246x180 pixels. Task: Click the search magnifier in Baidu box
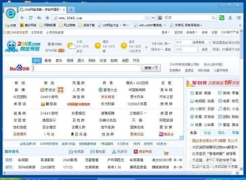point(213,18)
